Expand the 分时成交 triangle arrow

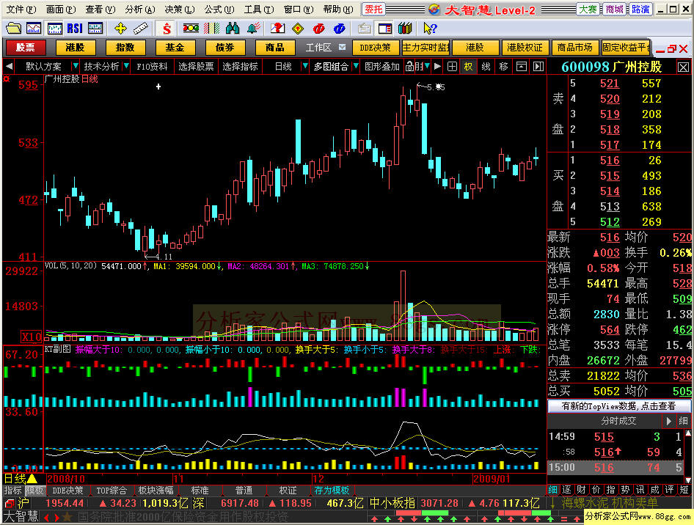pyautogui.click(x=669, y=421)
